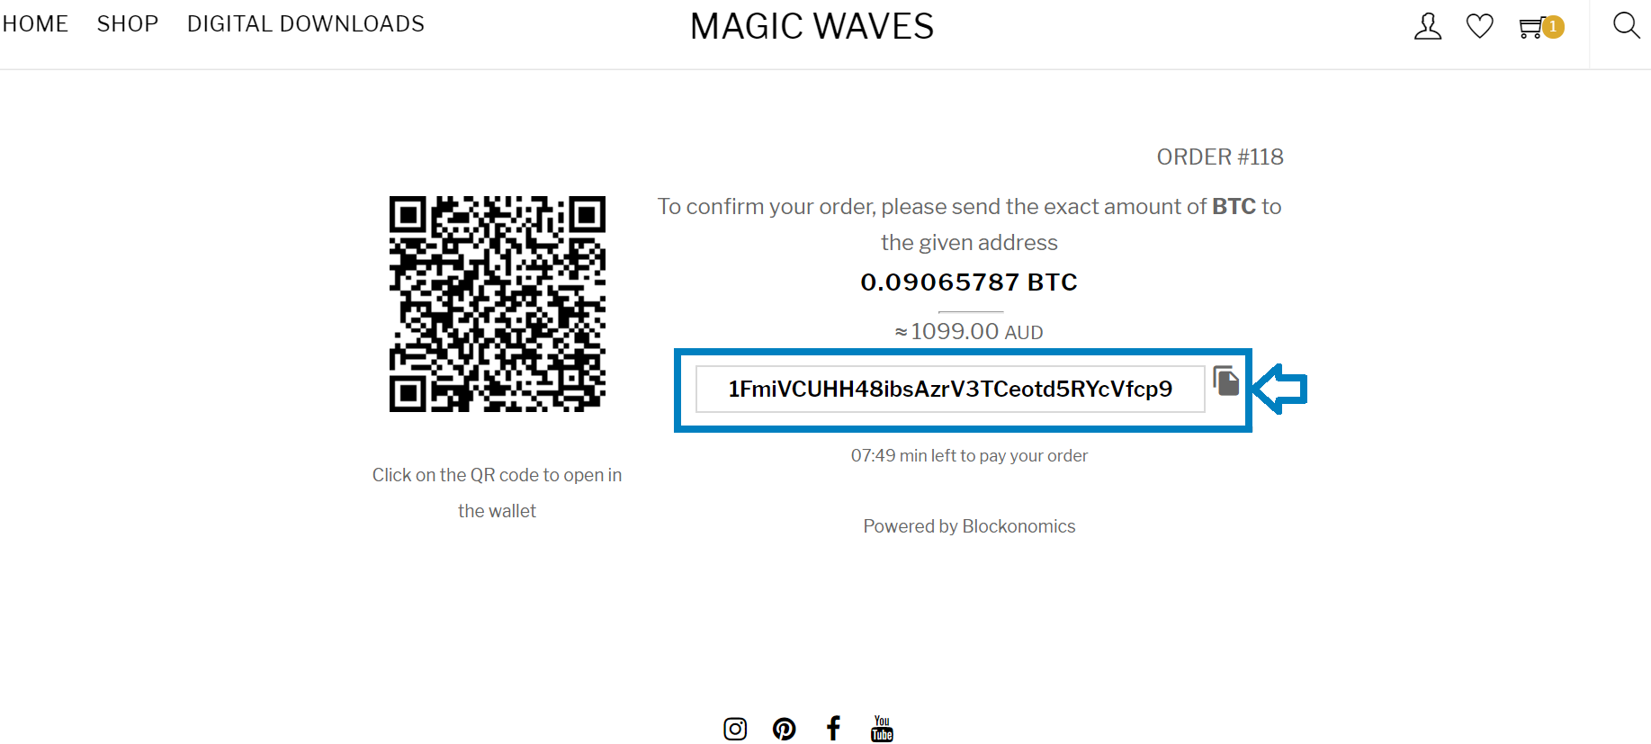Image resolution: width=1651 pixels, height=744 pixels.
Task: Open the SHOP menu item
Action: click(x=128, y=24)
